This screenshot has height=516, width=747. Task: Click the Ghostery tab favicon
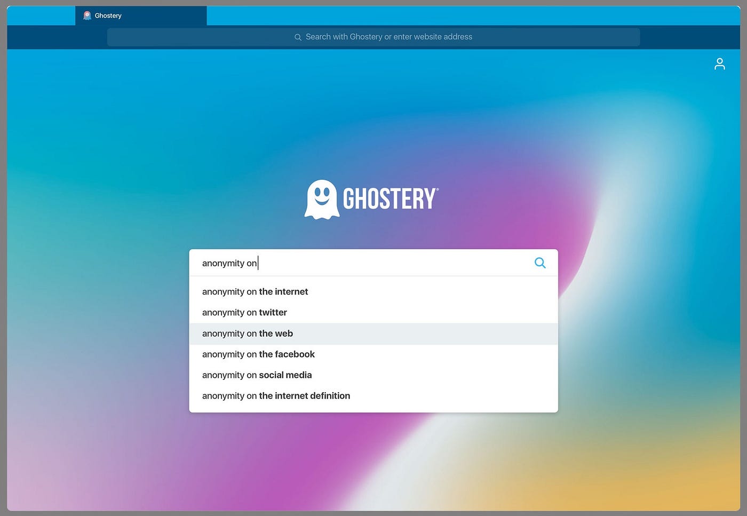87,15
